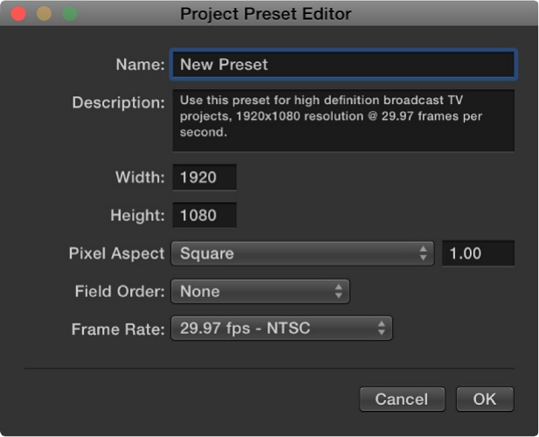
Task: Close the Project Preset Editor window
Action: coord(18,14)
